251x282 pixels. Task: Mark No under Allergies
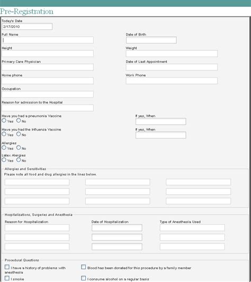coord(19,148)
